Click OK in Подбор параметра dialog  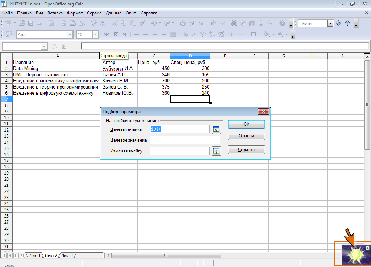[x=246, y=124]
